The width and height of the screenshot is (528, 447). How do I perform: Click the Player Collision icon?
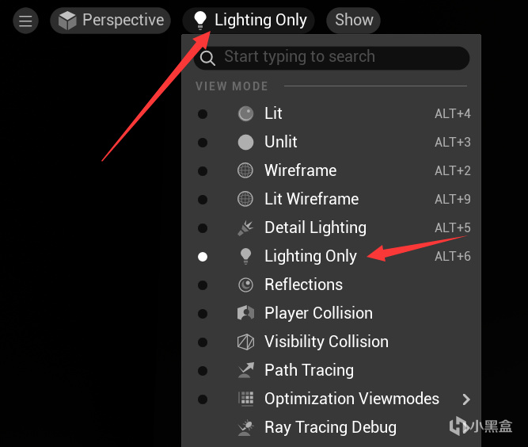(x=245, y=313)
